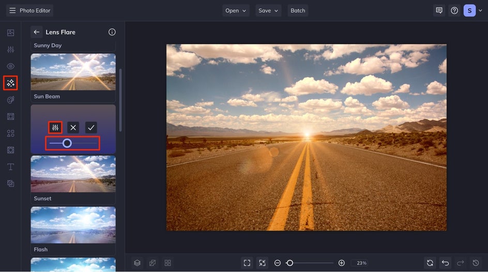Image resolution: width=488 pixels, height=272 pixels.
Task: Open the Graphics shapes tool
Action: point(10,133)
